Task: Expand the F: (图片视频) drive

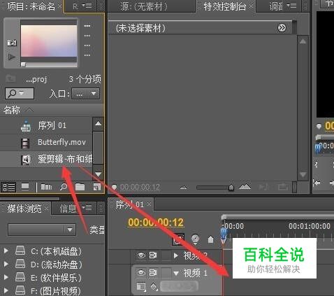Action: pyautogui.click(x=6, y=290)
